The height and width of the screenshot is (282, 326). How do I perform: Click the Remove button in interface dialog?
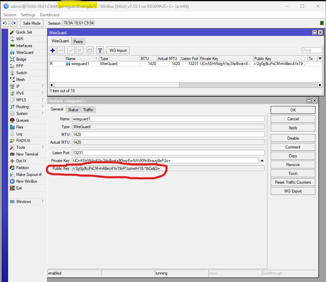tap(293, 165)
